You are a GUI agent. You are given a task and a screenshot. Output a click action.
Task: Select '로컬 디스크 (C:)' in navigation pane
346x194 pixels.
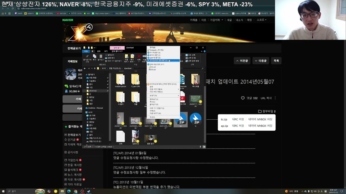(x=94, y=138)
